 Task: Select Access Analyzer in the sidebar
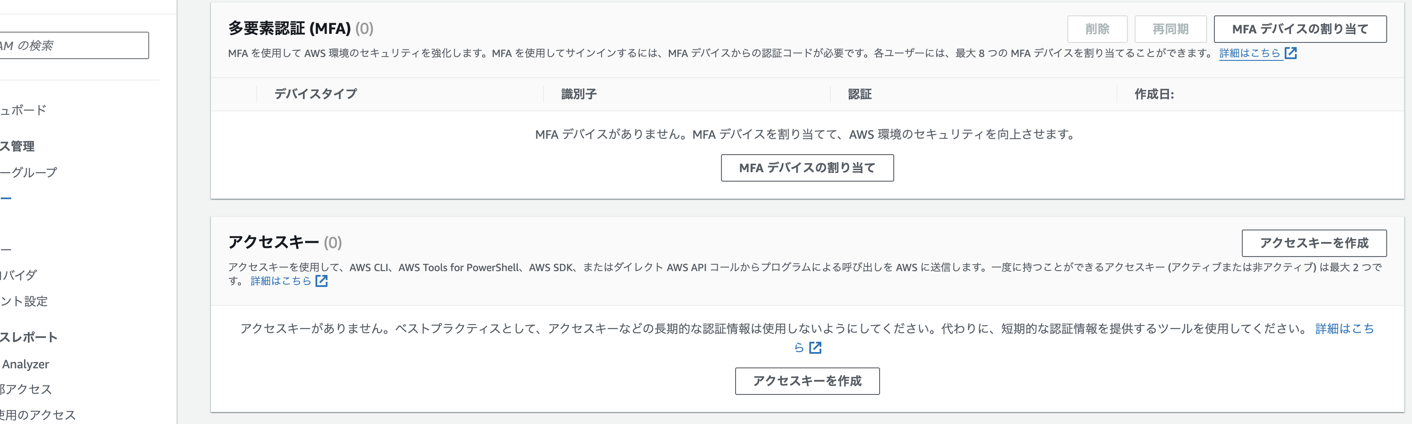coord(25,364)
